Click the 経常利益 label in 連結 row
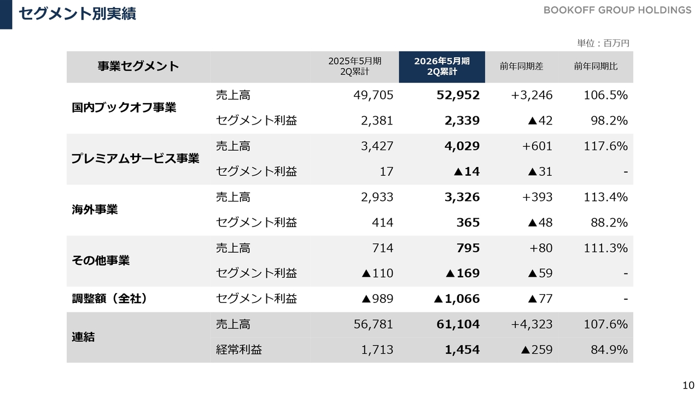 click(239, 350)
